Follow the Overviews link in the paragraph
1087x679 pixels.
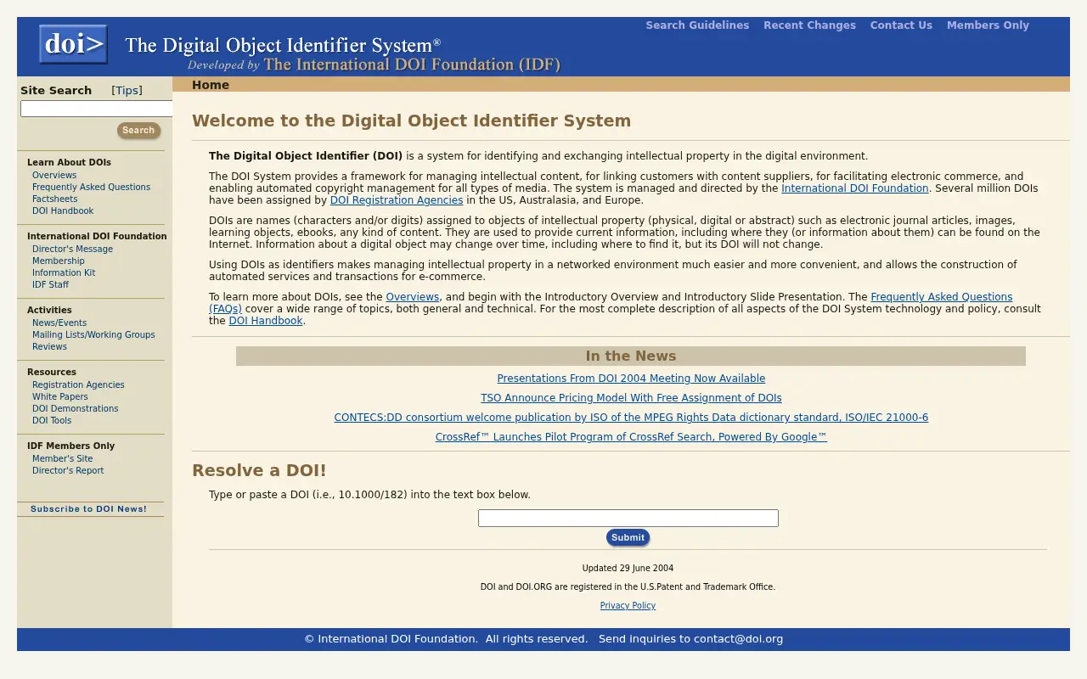413,297
